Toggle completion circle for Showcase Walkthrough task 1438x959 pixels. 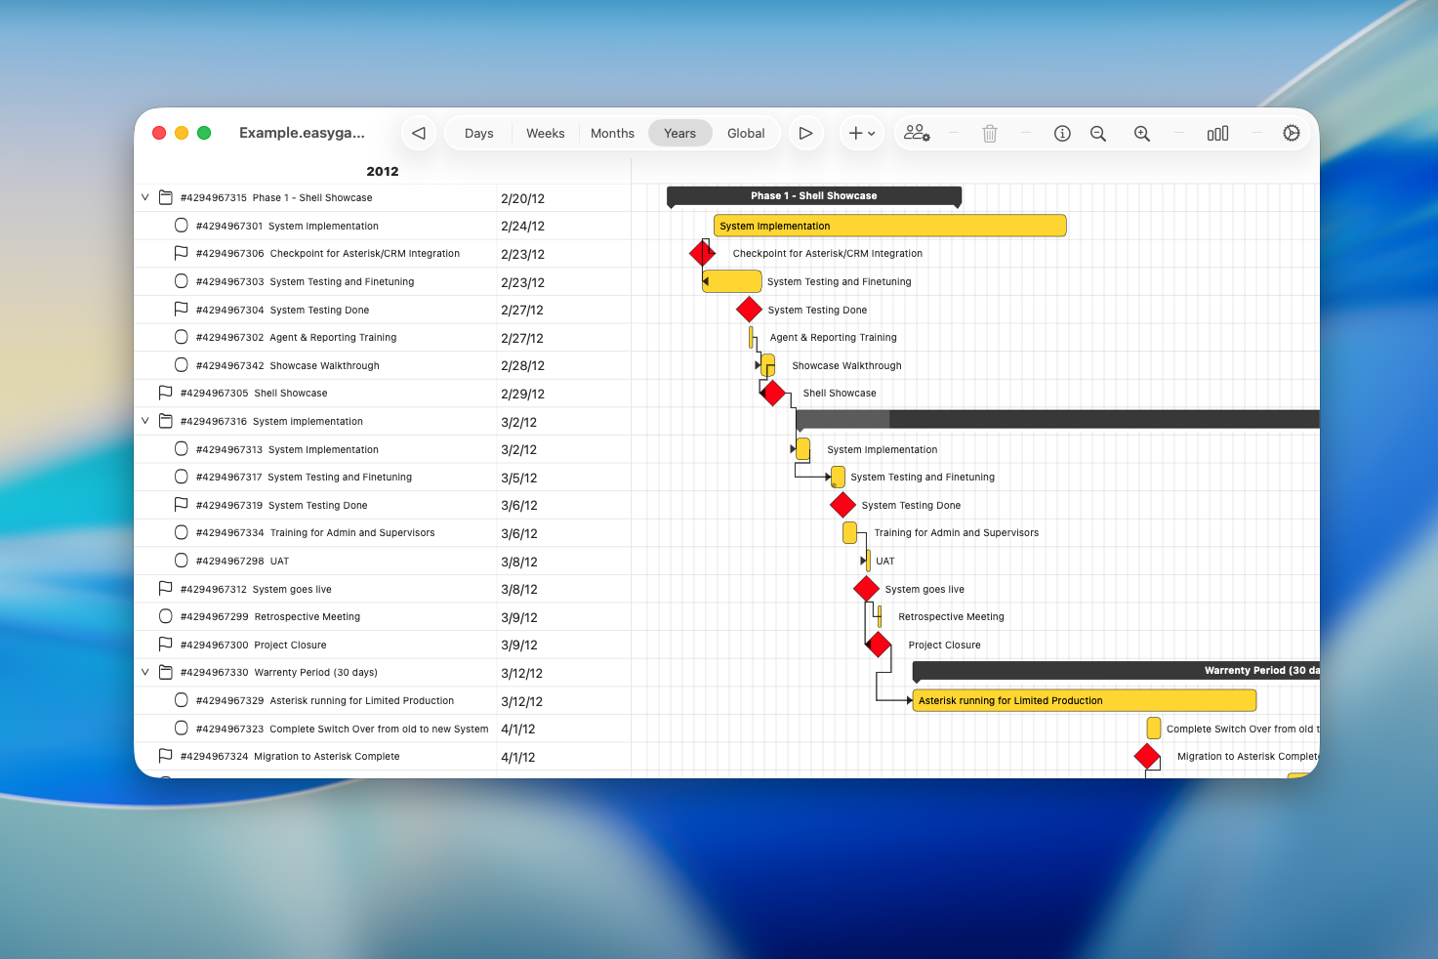coord(181,365)
